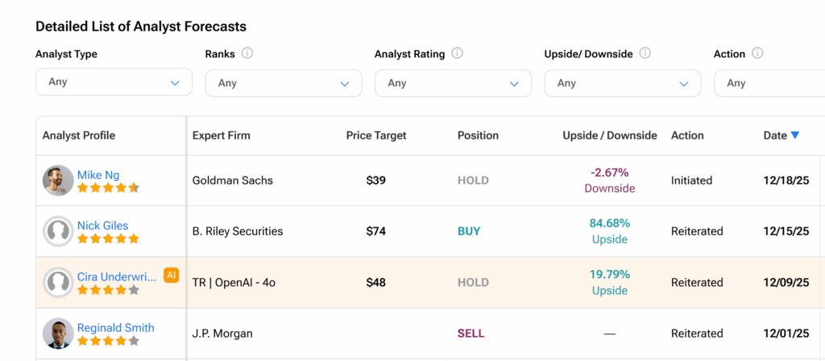Click Mike Ng's star rating

108,188
